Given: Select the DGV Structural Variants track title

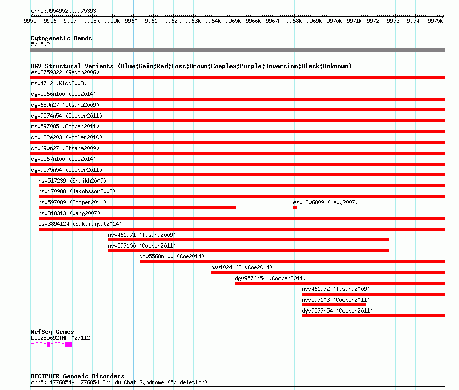Looking at the screenshot, I should click(x=191, y=66).
